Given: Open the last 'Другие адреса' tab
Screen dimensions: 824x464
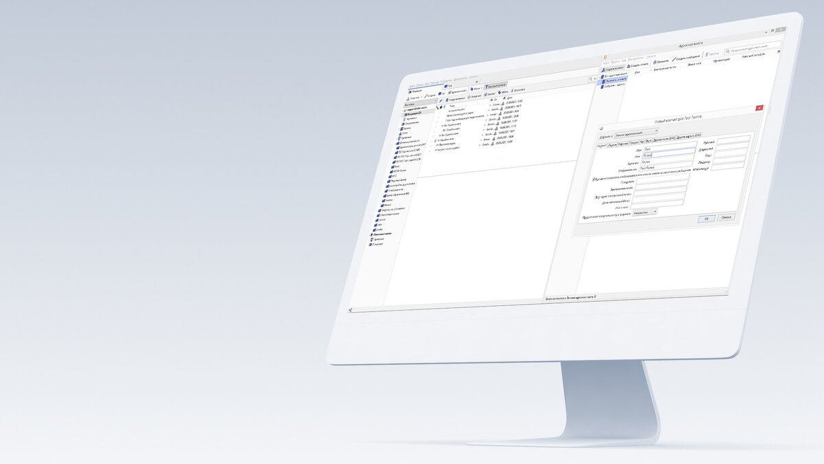Looking at the screenshot, I should click(689, 135).
